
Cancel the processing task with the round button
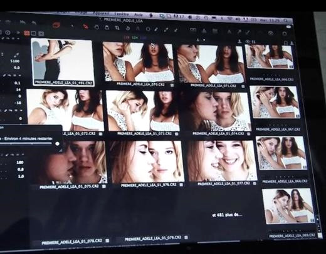[x=57, y=143]
